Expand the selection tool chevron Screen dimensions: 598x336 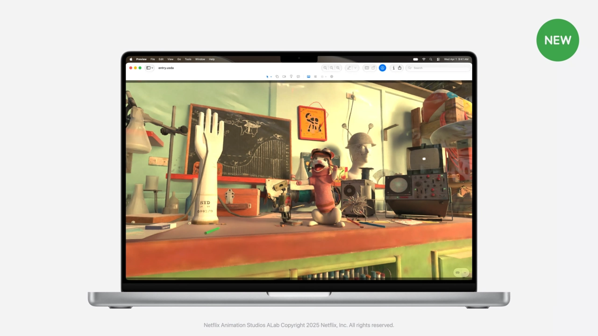(x=271, y=77)
